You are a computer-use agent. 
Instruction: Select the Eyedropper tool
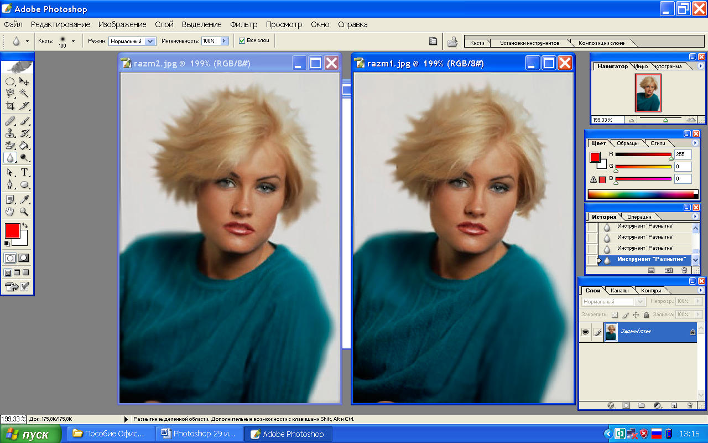tap(24, 199)
